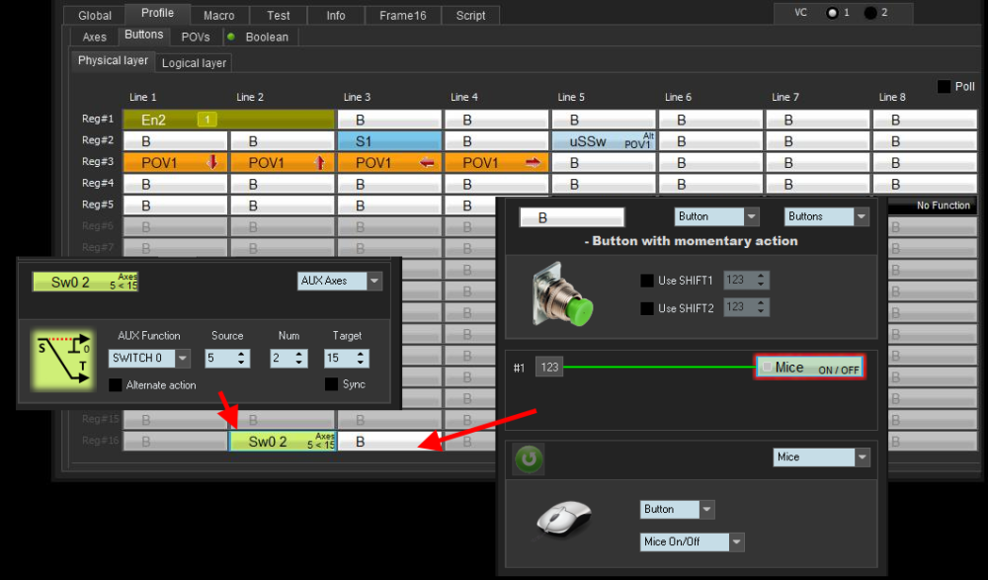988x580 pixels.
Task: Click the Sw0 2 label in AUX popup
Action: pyautogui.click(x=85, y=282)
